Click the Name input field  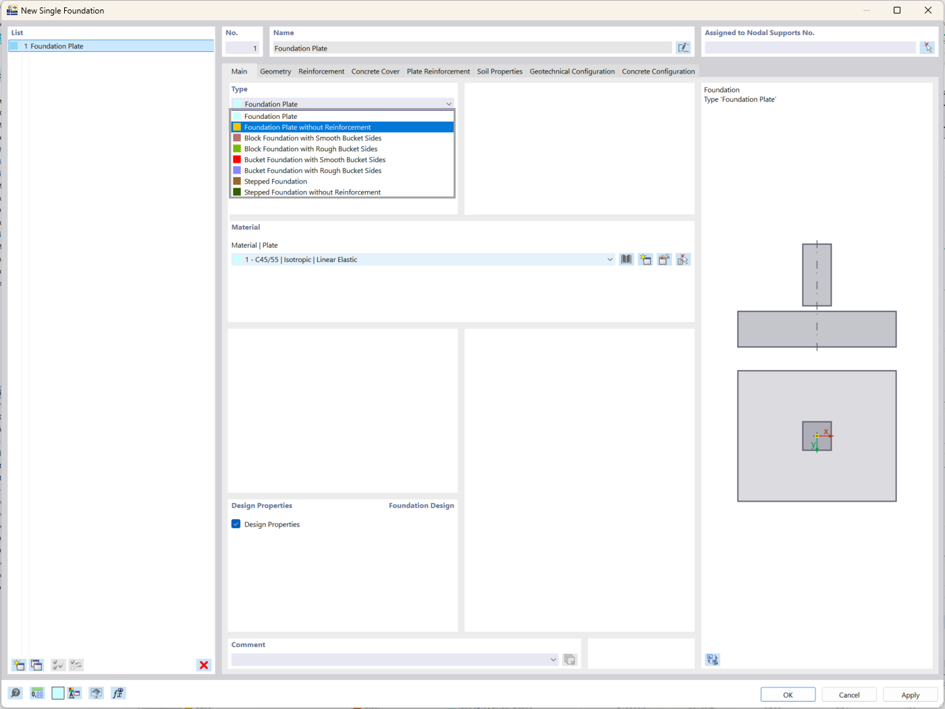[x=472, y=48]
